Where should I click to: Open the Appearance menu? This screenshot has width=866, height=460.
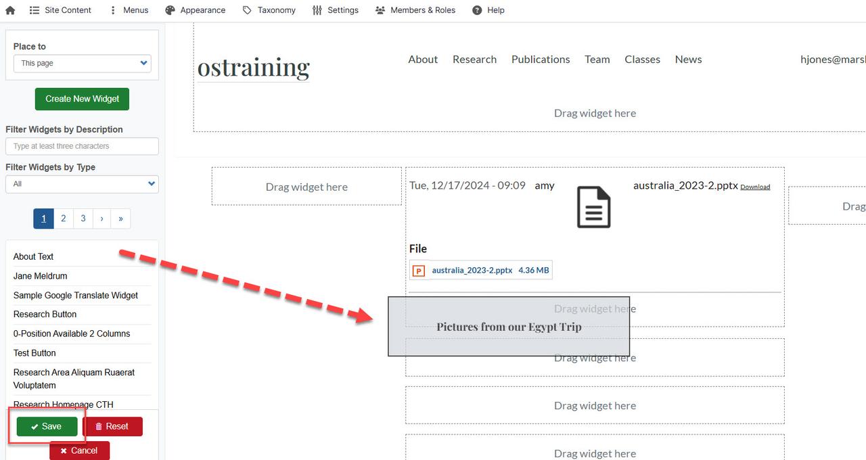point(196,10)
